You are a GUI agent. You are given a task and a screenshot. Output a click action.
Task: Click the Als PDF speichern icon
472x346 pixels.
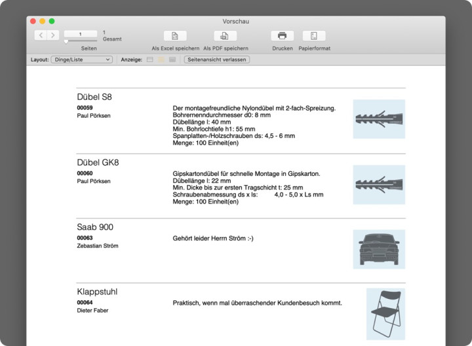225,36
